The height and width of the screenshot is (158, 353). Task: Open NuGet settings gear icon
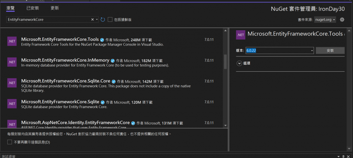pyautogui.click(x=342, y=20)
